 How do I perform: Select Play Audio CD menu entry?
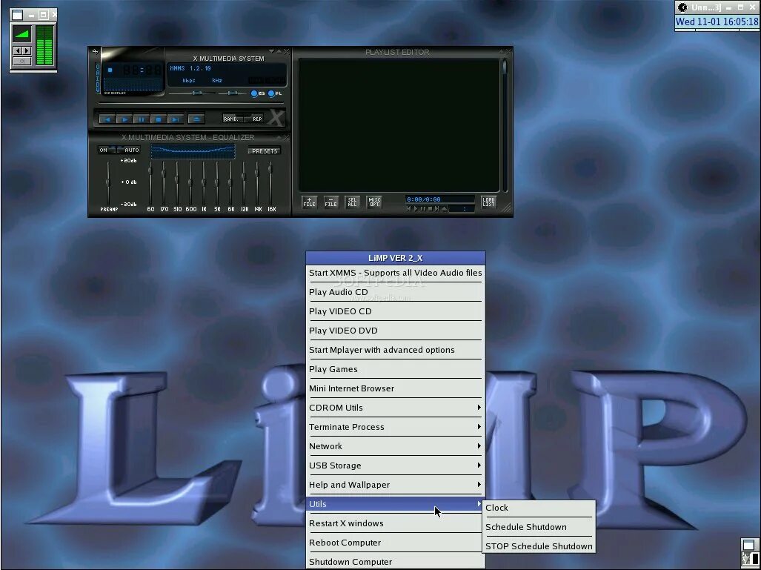pyautogui.click(x=396, y=292)
